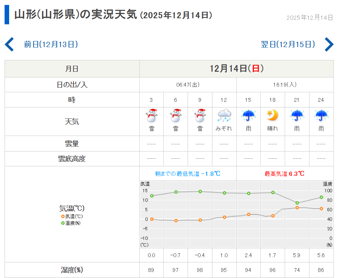Open the 前日(12月13日) link
This screenshot has width=338, height=278.
[x=51, y=44]
